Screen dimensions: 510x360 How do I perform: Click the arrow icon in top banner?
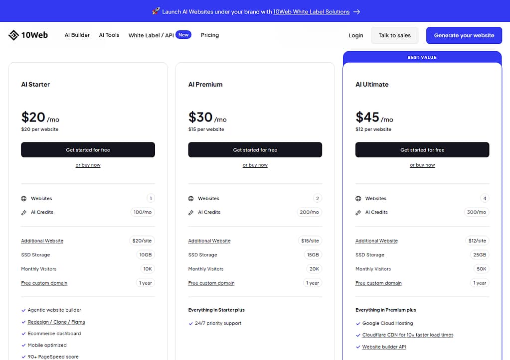coord(357,11)
